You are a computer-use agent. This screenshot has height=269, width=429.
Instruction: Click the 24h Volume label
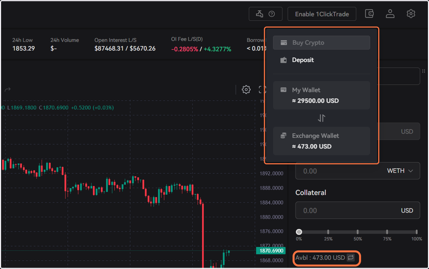(64, 40)
